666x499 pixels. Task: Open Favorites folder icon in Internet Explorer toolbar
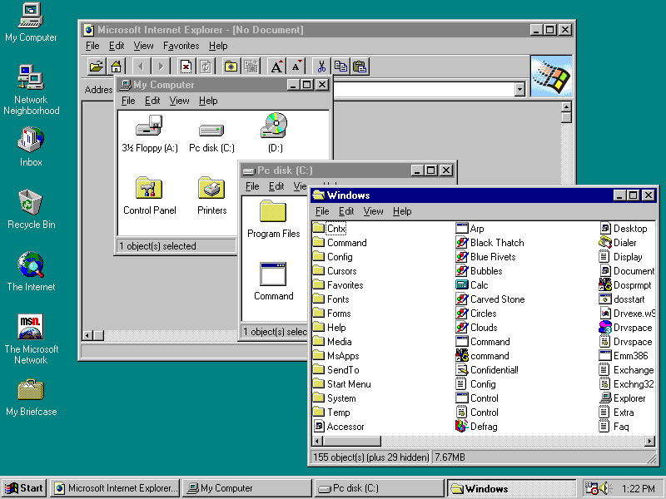coord(231,67)
